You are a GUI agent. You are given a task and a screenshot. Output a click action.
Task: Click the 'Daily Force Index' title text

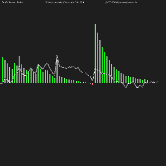(x=13, y=3)
